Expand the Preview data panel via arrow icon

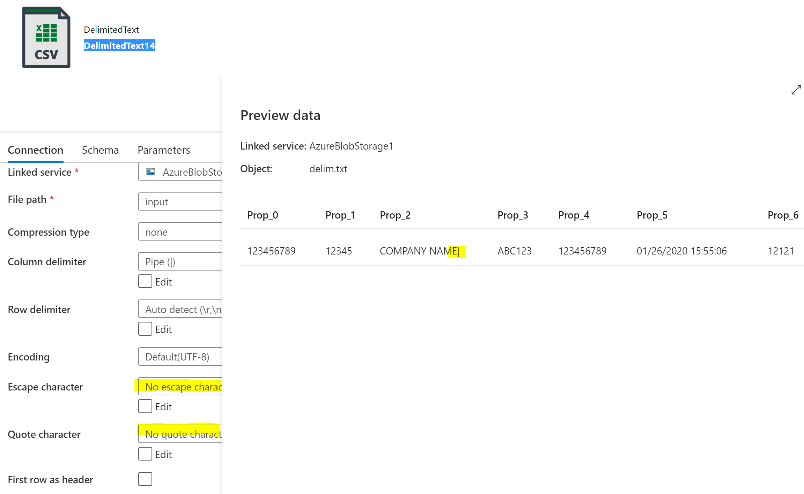tap(796, 90)
